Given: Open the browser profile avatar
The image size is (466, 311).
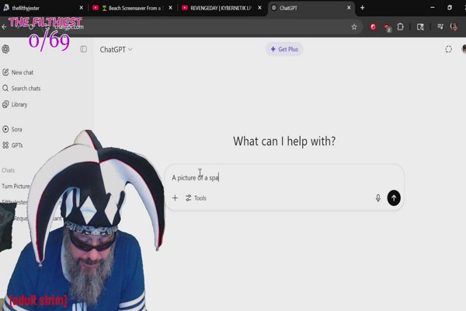Looking at the screenshot, I should tap(454, 26).
